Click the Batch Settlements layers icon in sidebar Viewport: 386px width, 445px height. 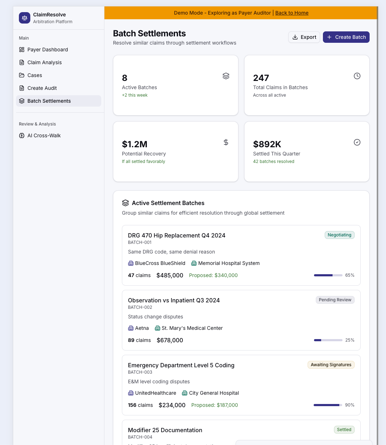(x=22, y=101)
